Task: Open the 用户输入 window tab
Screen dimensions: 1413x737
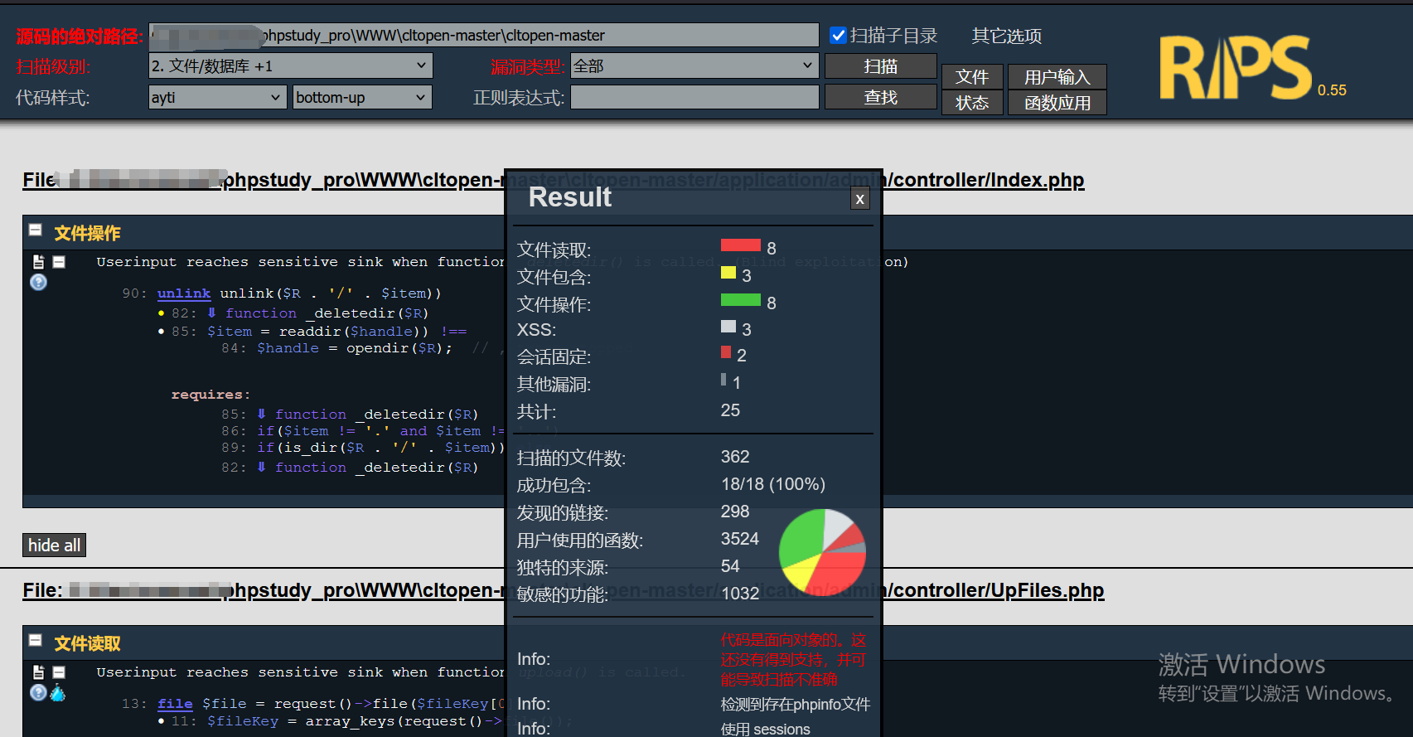Action: click(1057, 77)
